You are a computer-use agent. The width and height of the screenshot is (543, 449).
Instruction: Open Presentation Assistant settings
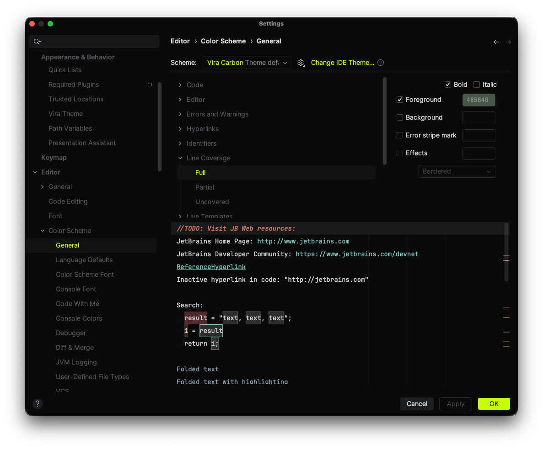[x=82, y=143]
